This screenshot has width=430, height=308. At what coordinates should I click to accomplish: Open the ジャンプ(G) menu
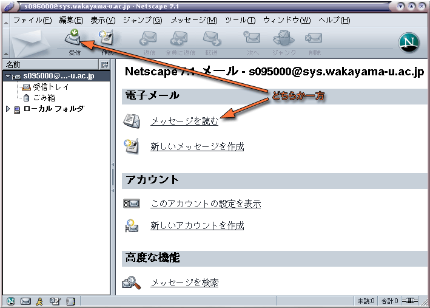coord(143,20)
